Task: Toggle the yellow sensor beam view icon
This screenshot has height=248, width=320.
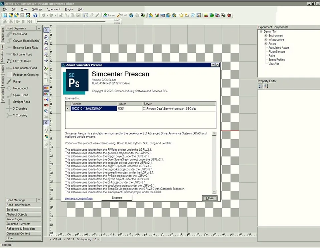Action: [x=46, y=88]
